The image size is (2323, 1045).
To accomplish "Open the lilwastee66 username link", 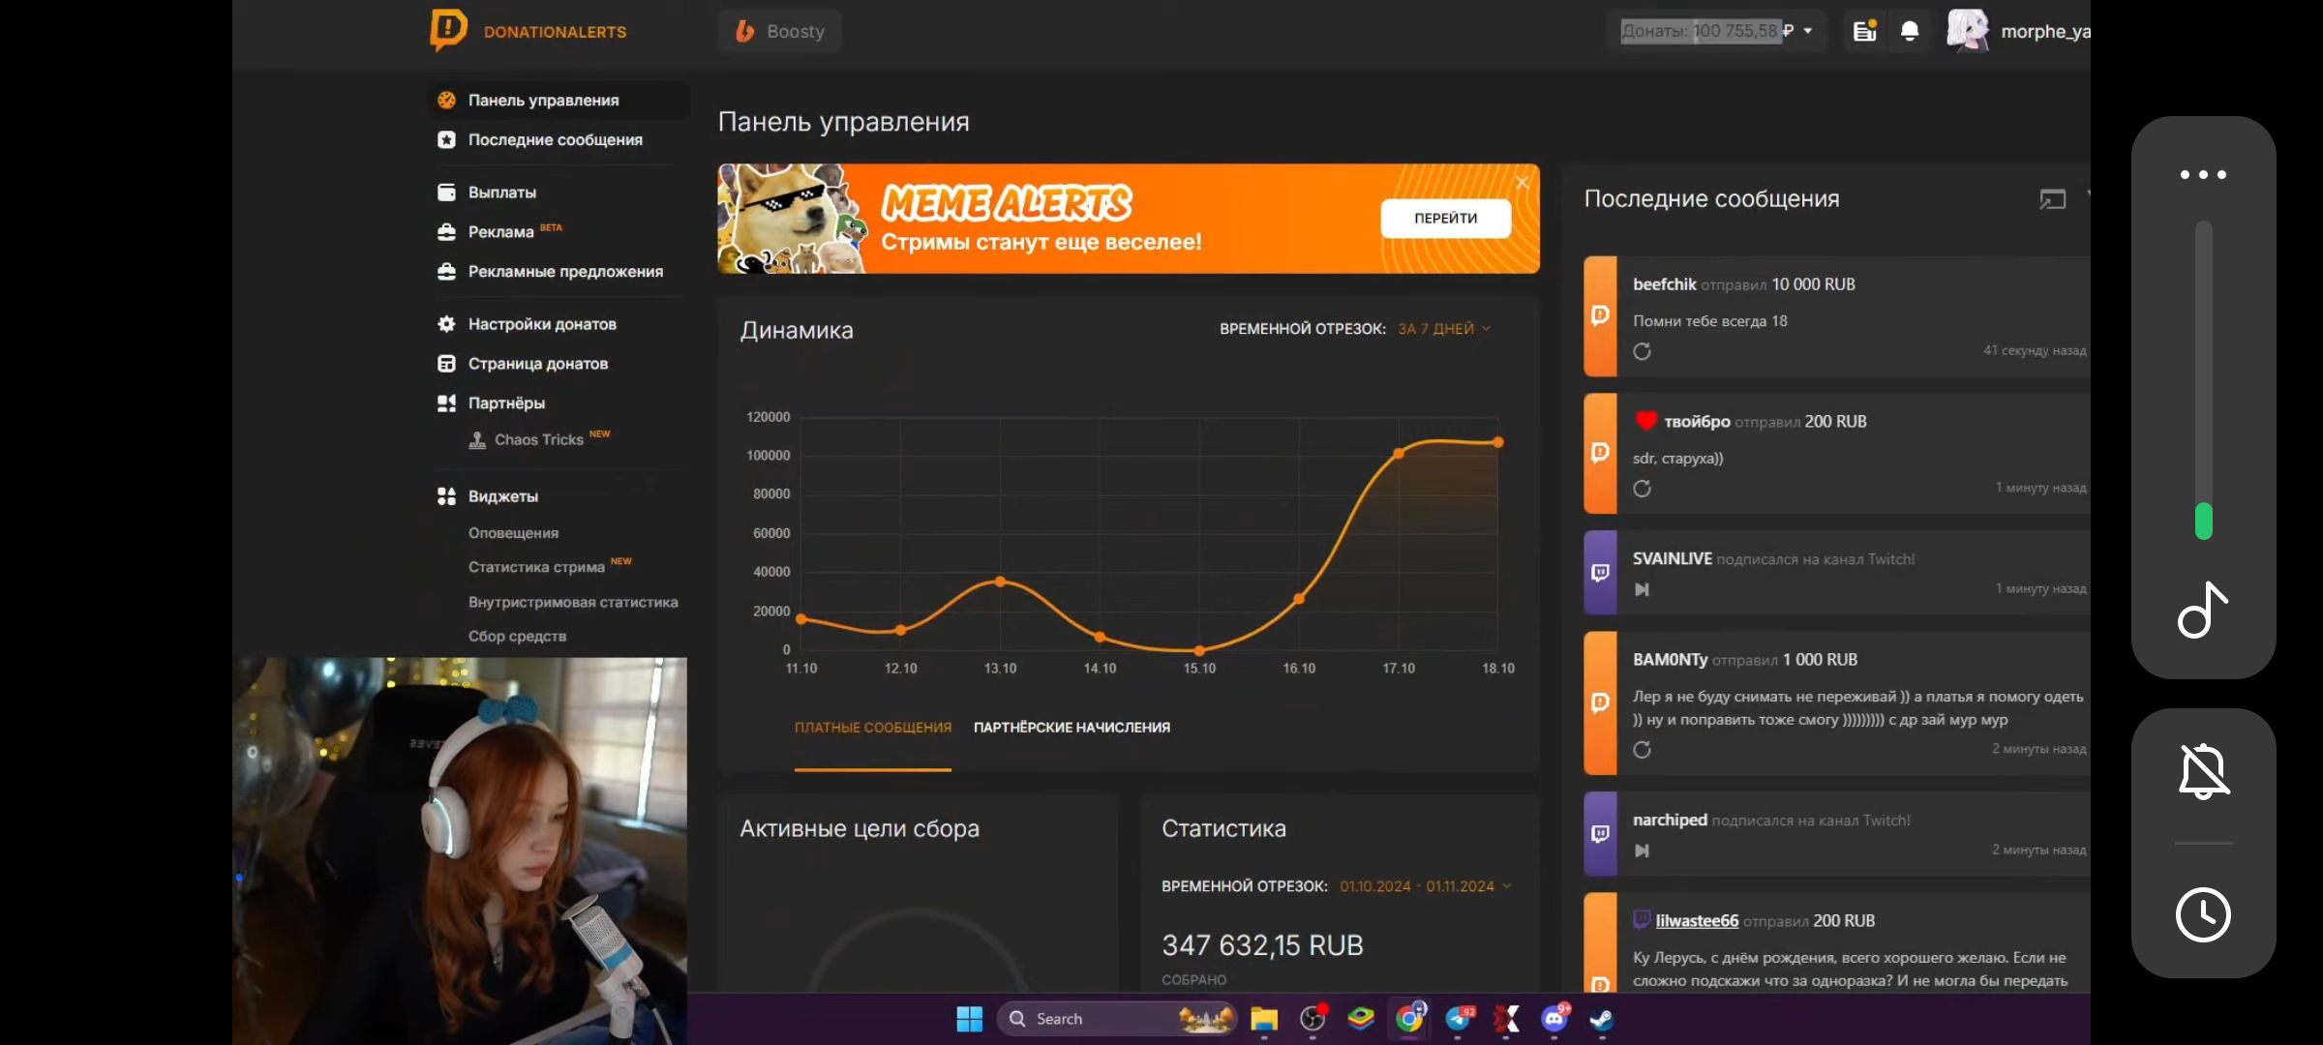I will point(1697,921).
